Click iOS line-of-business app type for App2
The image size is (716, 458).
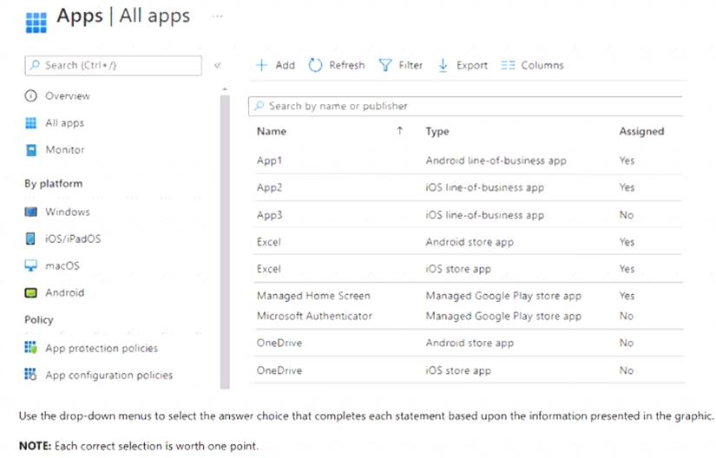(485, 187)
